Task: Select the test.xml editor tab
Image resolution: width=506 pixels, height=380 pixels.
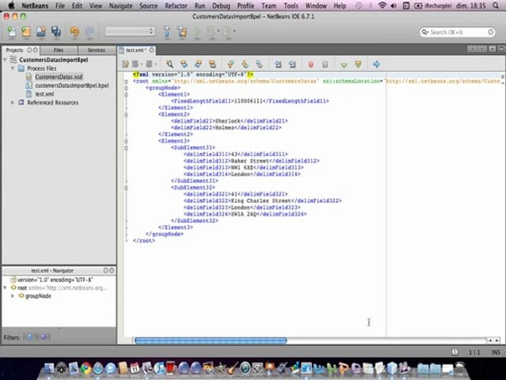Action: click(x=135, y=50)
